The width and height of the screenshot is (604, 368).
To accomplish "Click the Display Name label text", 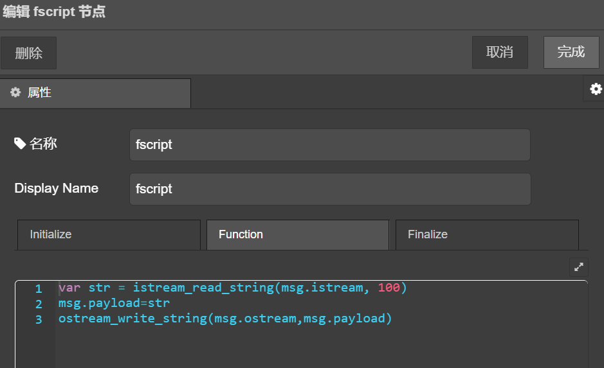I will (x=57, y=188).
